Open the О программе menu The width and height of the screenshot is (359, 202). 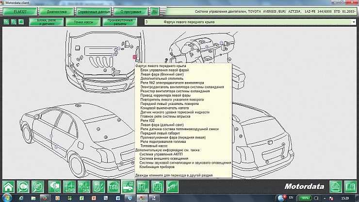[x=131, y=12]
